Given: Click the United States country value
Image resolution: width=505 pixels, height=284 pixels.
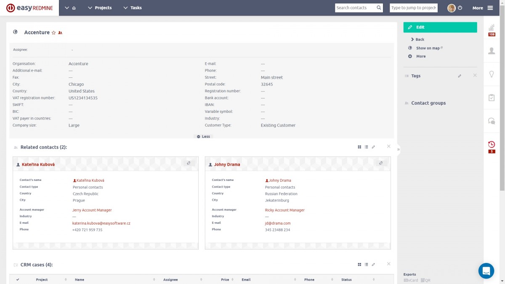Looking at the screenshot, I should pyautogui.click(x=82, y=91).
